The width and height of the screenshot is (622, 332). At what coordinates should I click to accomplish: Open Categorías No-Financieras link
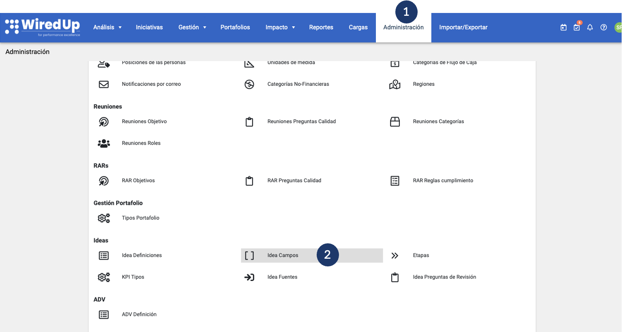pos(298,84)
